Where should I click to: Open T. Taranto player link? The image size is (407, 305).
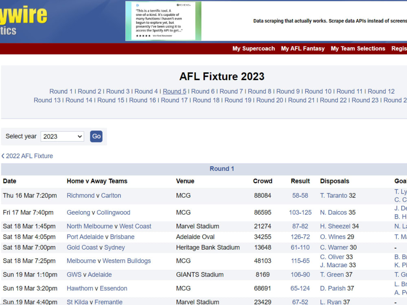tap(334, 196)
